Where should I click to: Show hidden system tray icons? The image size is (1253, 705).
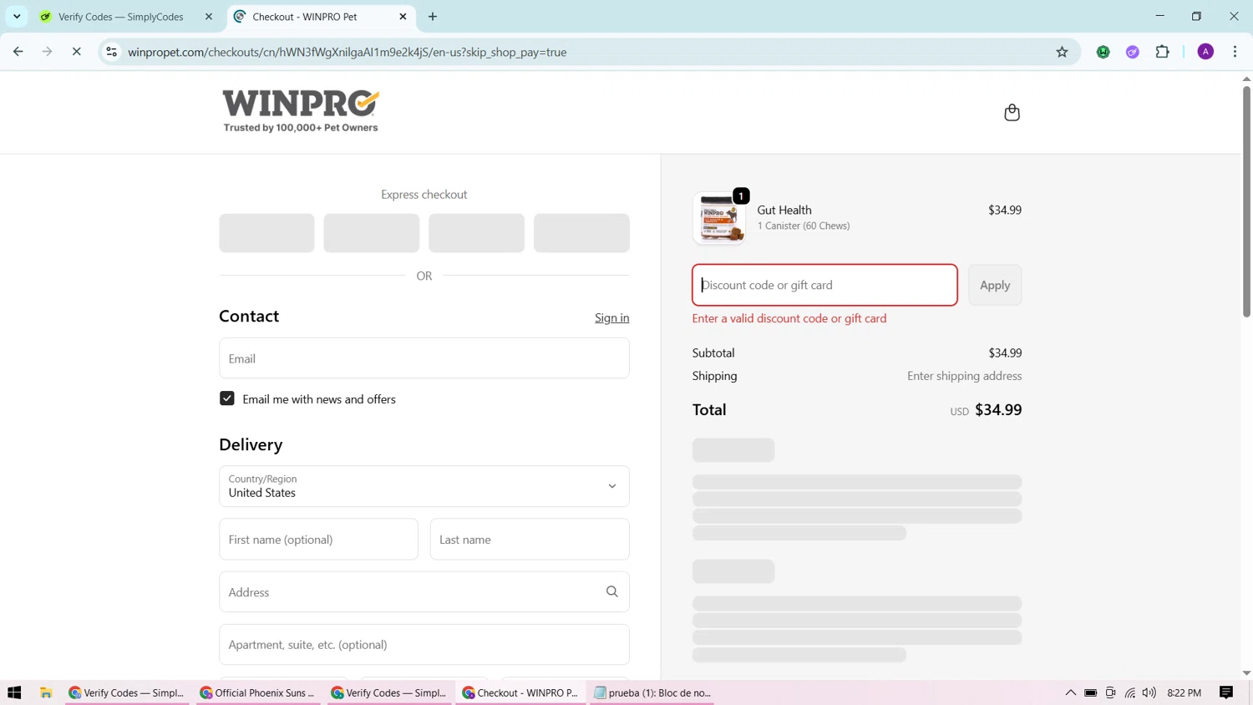pyautogui.click(x=1070, y=692)
